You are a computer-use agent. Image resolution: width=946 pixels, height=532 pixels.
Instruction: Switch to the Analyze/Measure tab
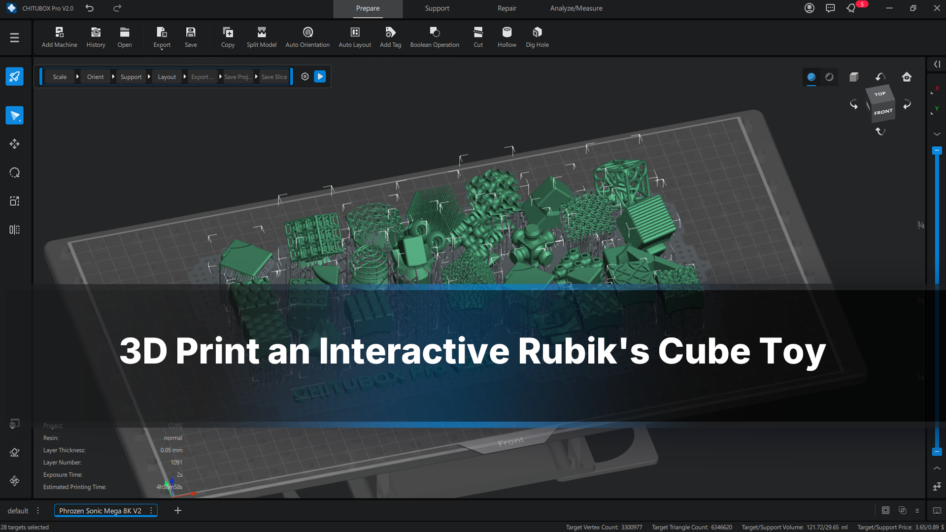576,8
